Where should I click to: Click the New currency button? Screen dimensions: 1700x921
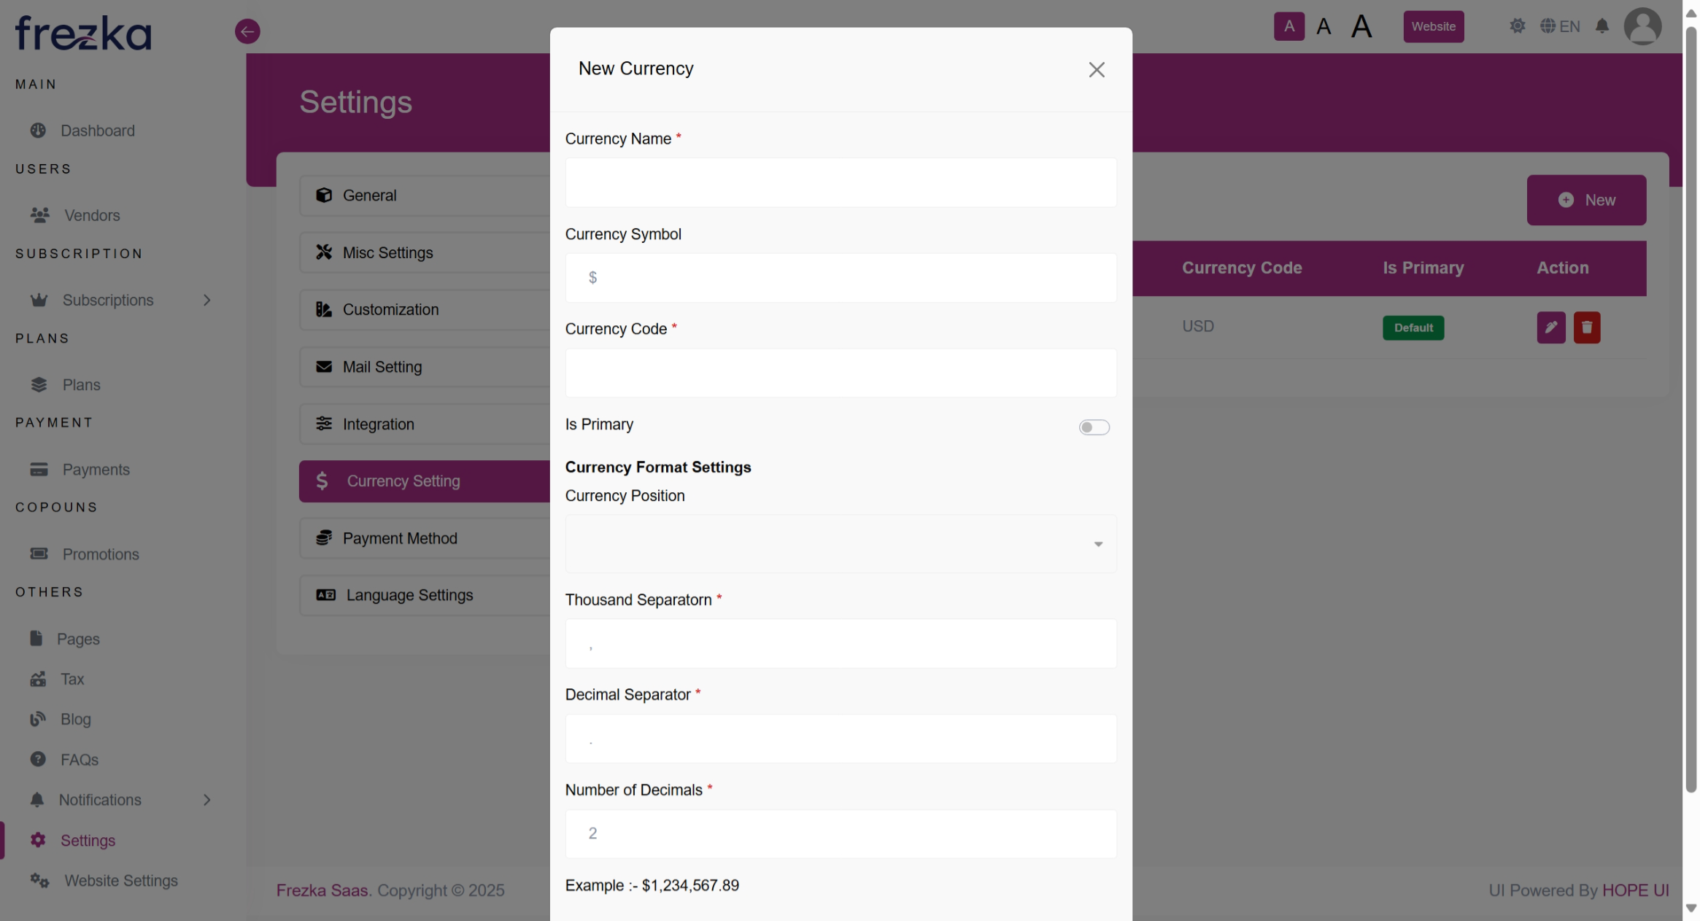coord(1586,200)
